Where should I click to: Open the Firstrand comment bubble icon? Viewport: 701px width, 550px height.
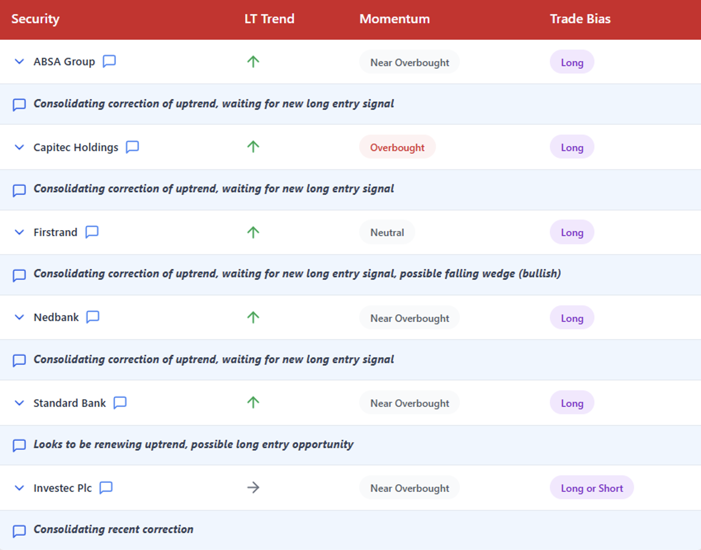92,232
